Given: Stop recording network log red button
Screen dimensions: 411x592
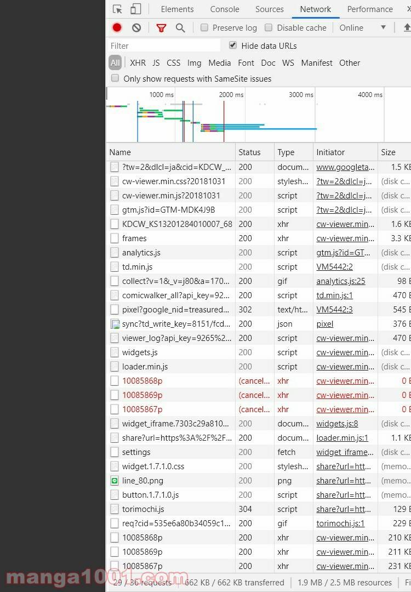Looking at the screenshot, I should pos(117,27).
